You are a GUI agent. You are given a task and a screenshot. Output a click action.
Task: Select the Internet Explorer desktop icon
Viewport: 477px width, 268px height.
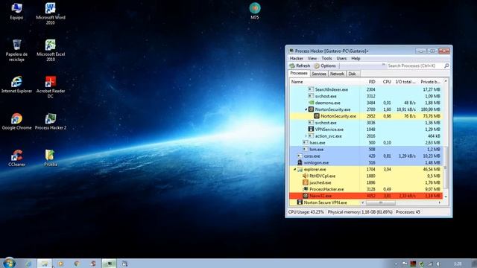click(16, 84)
